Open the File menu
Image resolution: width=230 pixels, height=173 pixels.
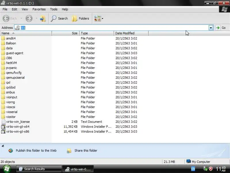pos(5,9)
